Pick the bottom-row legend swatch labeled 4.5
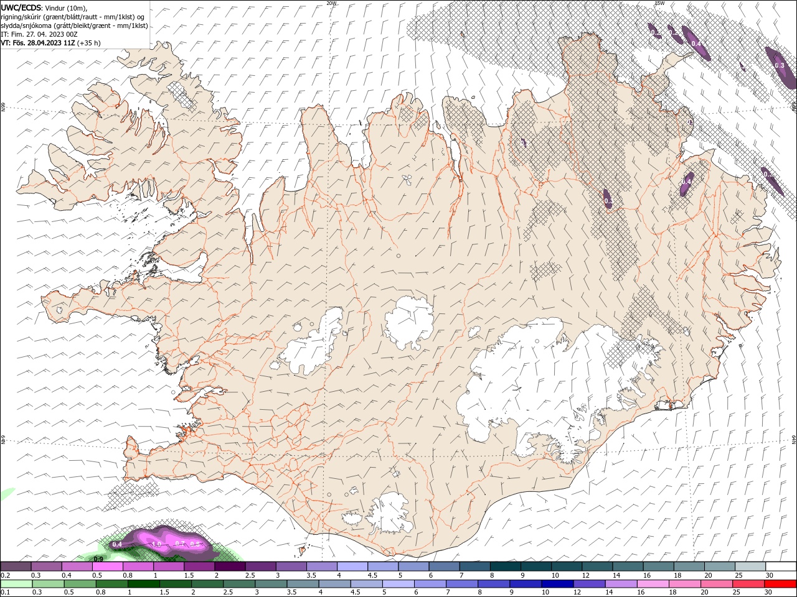This screenshot has height=597, width=797. pos(367,584)
